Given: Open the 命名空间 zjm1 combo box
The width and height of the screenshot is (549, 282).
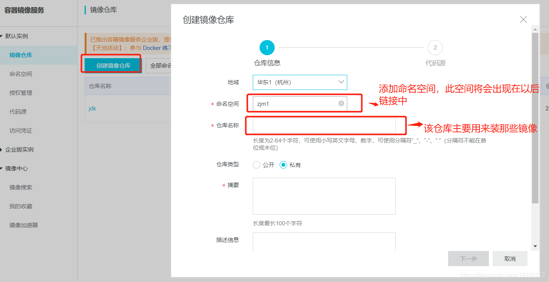Looking at the screenshot, I should pos(300,104).
